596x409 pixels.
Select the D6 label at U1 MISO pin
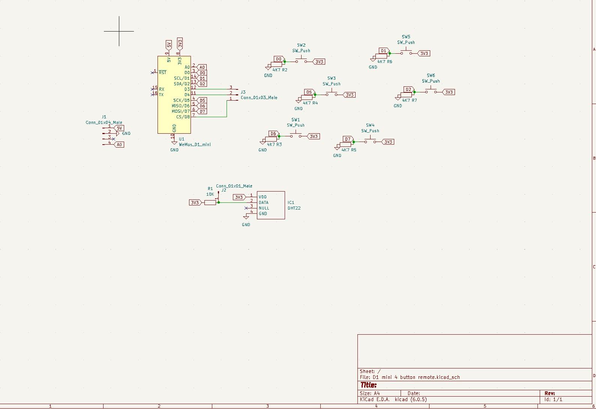(x=201, y=106)
